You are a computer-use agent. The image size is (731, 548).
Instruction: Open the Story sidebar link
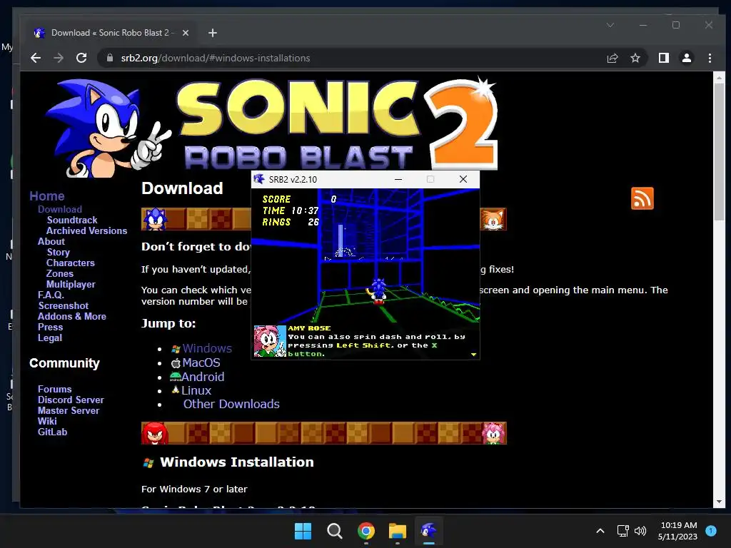tap(59, 252)
